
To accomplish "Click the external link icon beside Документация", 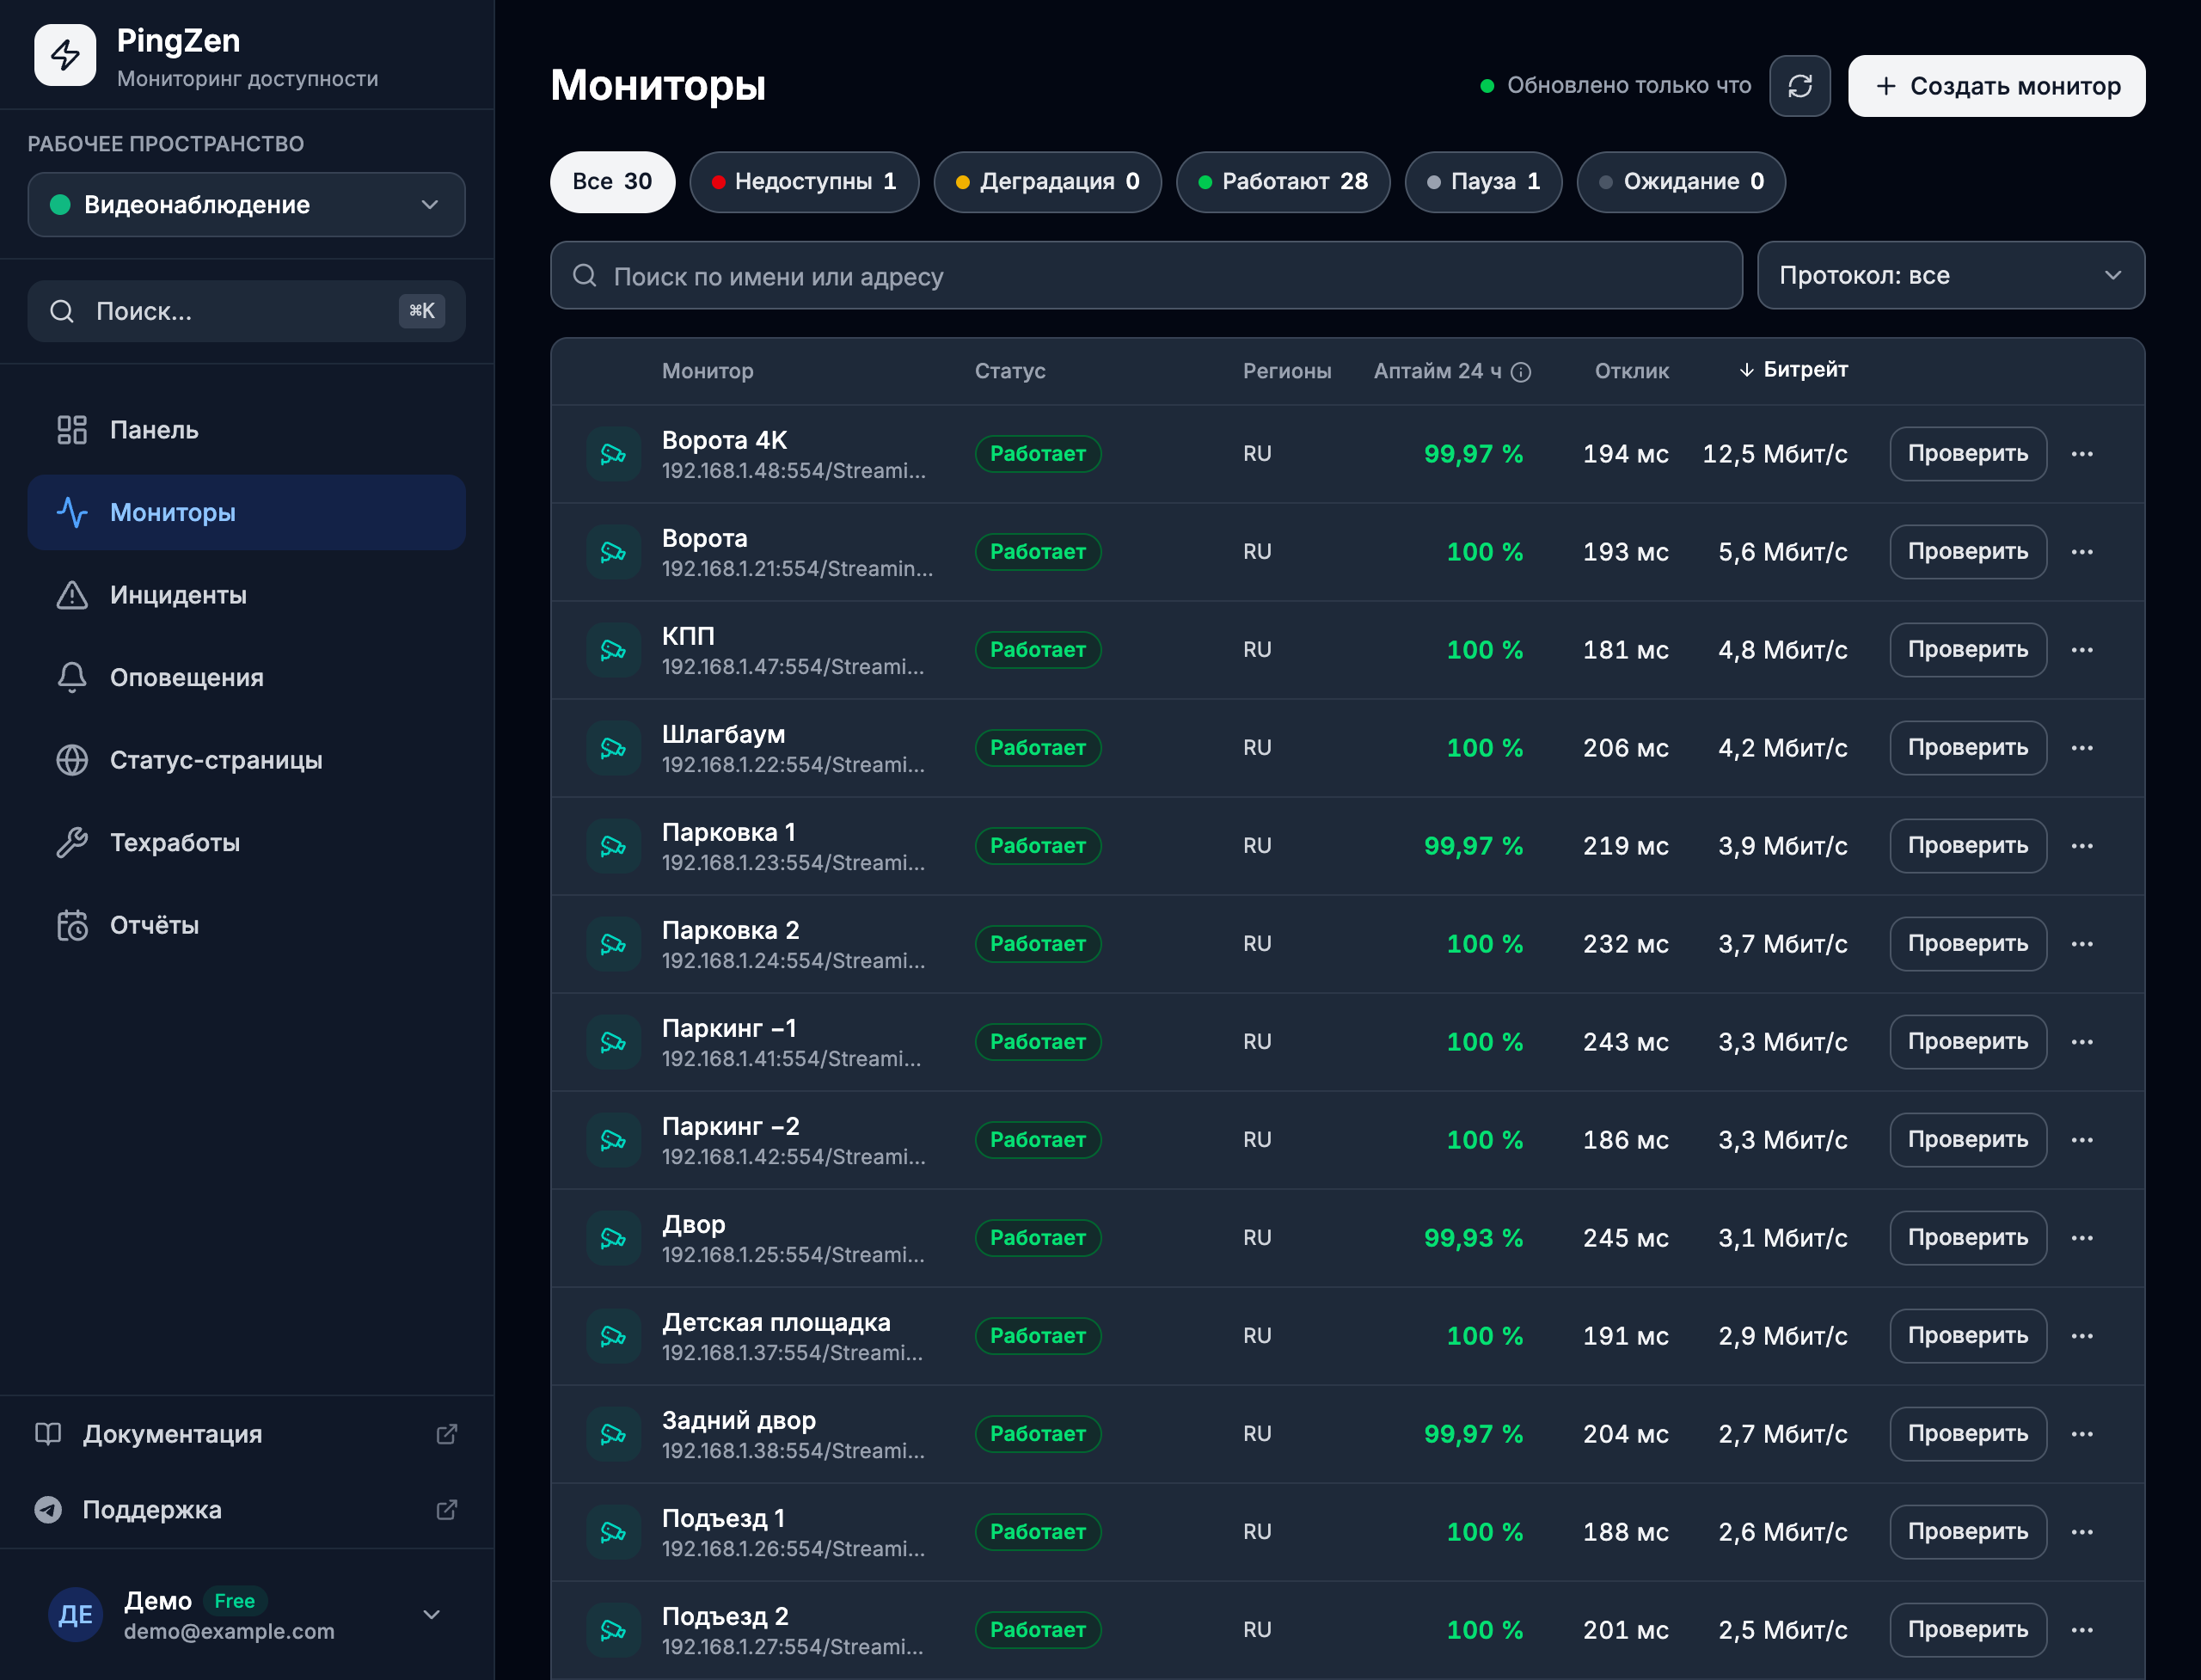I will click(447, 1434).
